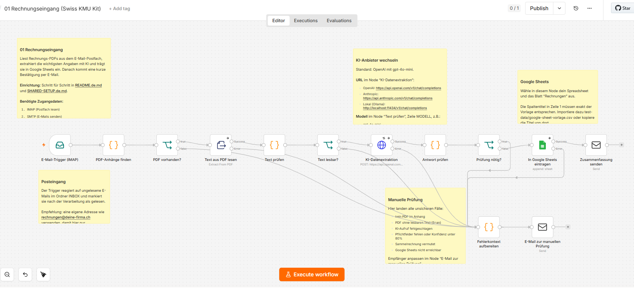Click Error output of KI-Datenextraktion
Screen dimensions: 634x288
click(x=393, y=149)
